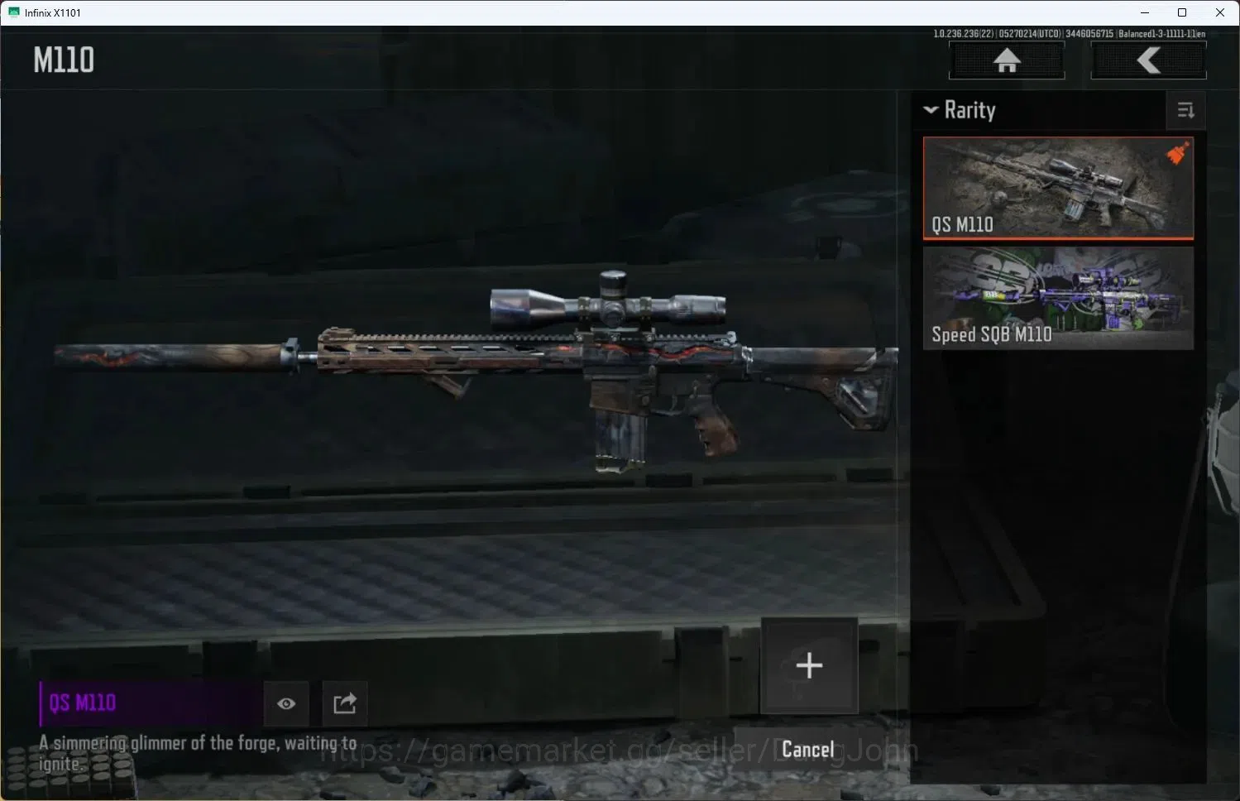This screenshot has width=1240, height=801.
Task: Select the QS M110 blueprint thumbnail
Action: coord(1058,189)
